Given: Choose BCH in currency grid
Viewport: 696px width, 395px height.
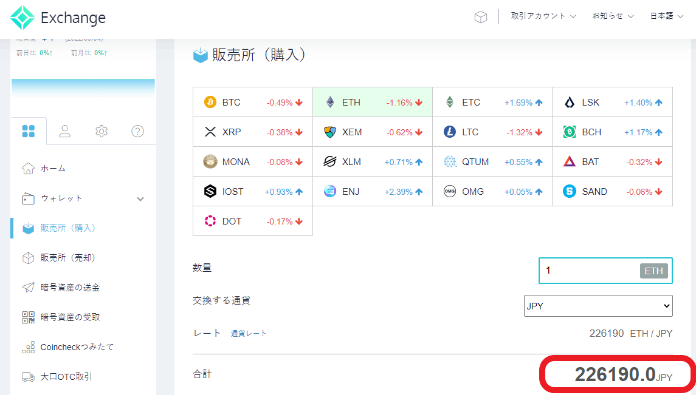Looking at the screenshot, I should pyautogui.click(x=613, y=132).
